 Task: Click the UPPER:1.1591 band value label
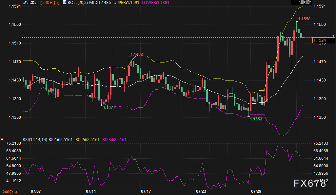pos(126,3)
